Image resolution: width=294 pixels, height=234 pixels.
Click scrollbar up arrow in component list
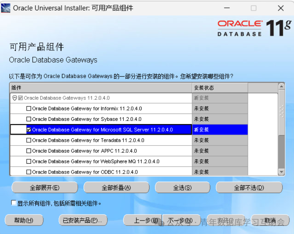(281, 86)
